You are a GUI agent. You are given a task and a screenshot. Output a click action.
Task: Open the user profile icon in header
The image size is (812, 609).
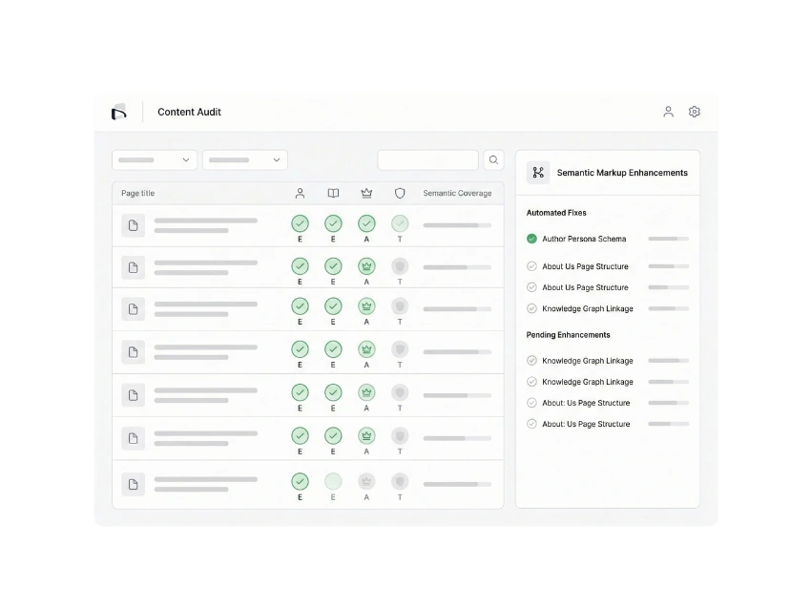[668, 112]
